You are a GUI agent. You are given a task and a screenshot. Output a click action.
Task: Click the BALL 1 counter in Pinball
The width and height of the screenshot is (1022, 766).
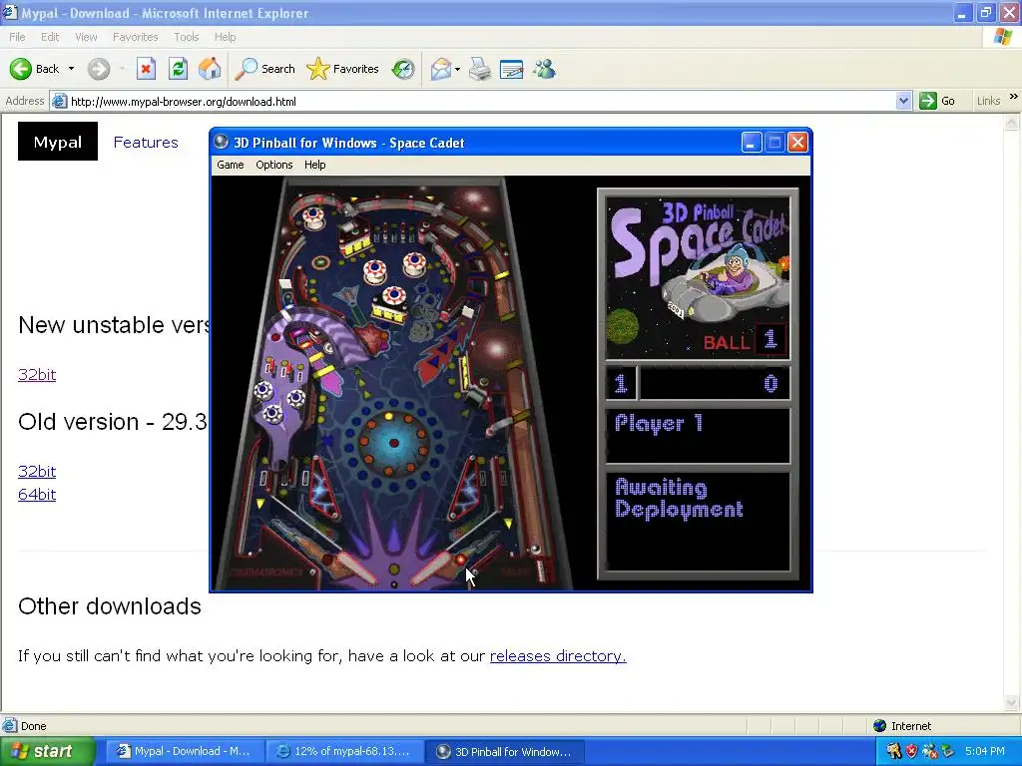pos(745,341)
